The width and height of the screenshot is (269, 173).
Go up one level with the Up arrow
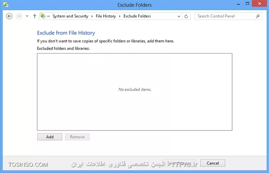[x=35, y=16]
